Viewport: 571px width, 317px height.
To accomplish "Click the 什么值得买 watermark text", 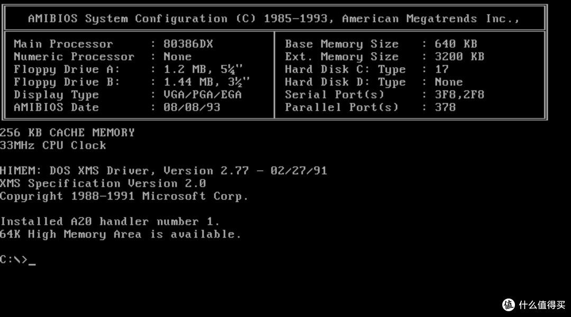I will (542, 305).
